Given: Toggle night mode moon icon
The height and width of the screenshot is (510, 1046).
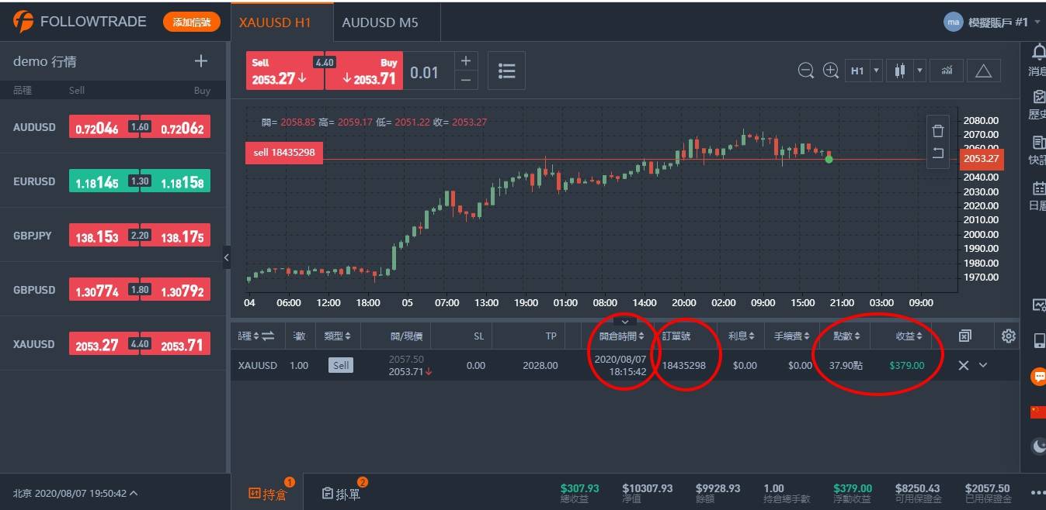Looking at the screenshot, I should [x=1038, y=446].
